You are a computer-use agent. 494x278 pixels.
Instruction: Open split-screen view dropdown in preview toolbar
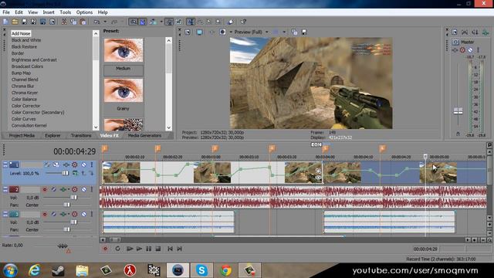230,32
